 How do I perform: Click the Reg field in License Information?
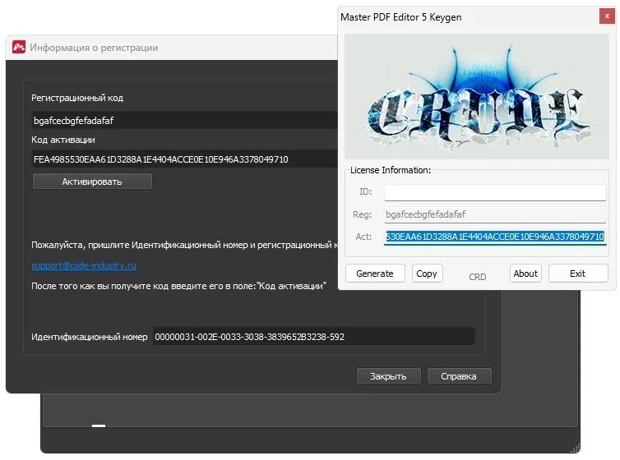click(x=494, y=214)
